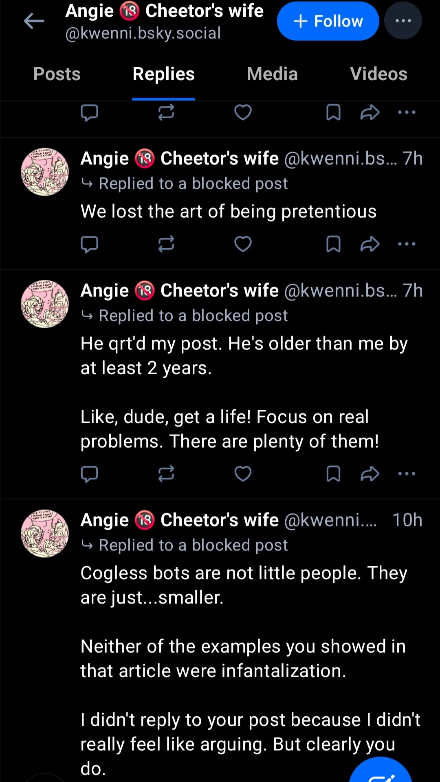This screenshot has width=440, height=782.
Task: Like the "We lost the art" reply
Action: click(243, 244)
